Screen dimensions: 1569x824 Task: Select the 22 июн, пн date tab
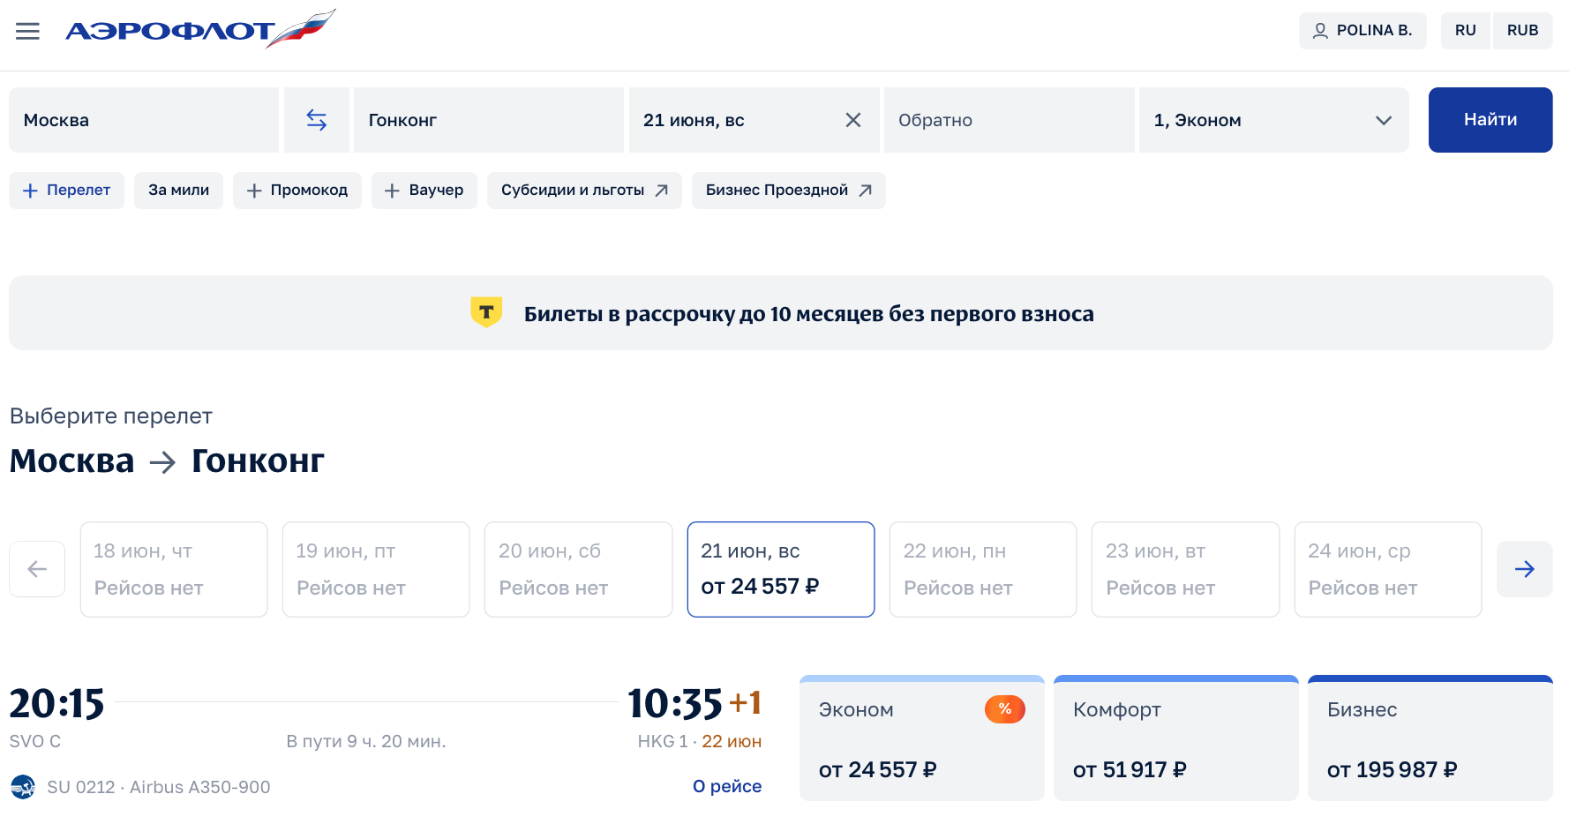983,569
